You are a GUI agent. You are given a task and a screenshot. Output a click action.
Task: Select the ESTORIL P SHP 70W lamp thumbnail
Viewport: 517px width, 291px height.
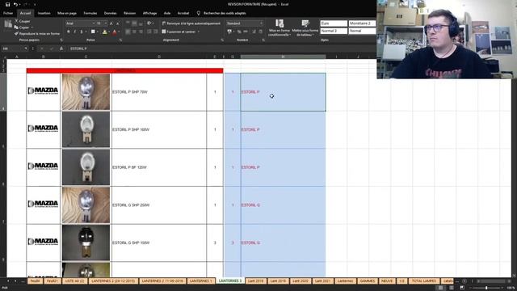86,92
